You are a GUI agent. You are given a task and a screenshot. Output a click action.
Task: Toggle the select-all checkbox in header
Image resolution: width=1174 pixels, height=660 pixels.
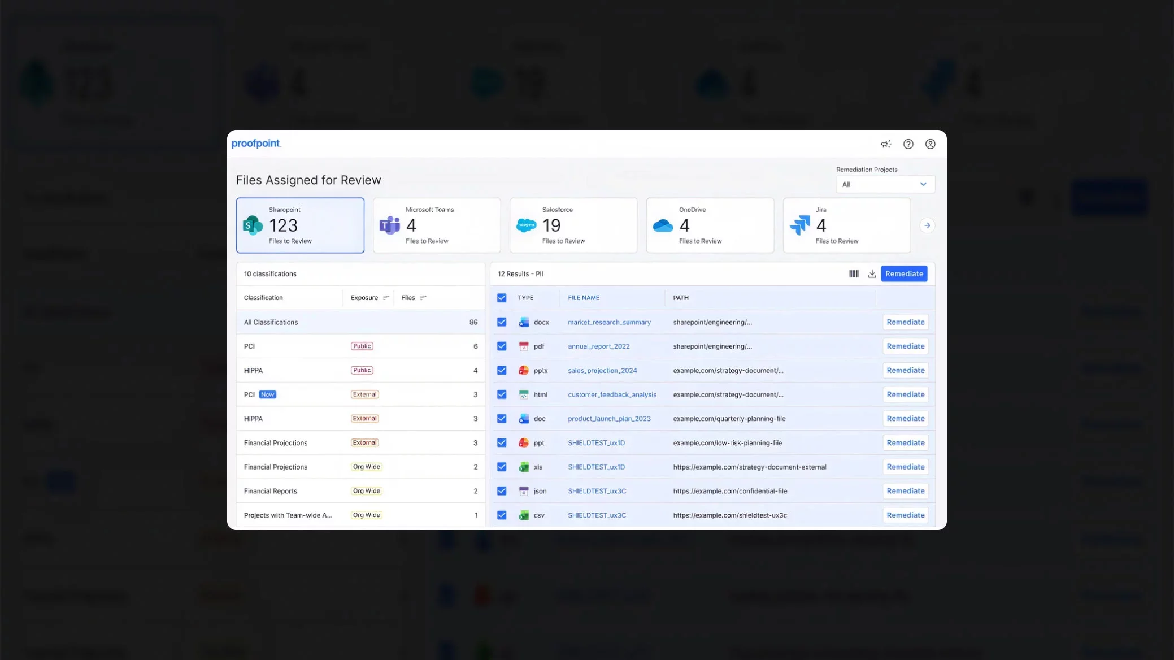502,298
